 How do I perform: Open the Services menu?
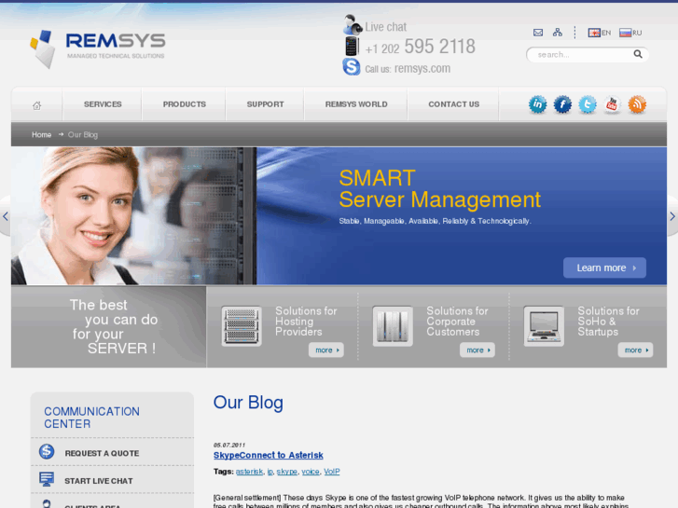(x=103, y=104)
